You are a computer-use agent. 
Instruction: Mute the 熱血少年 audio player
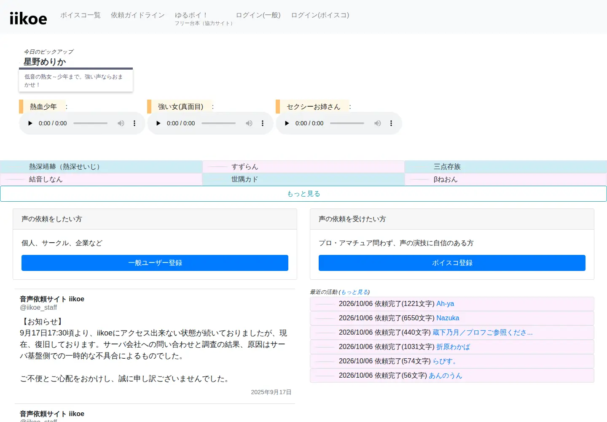[121, 123]
